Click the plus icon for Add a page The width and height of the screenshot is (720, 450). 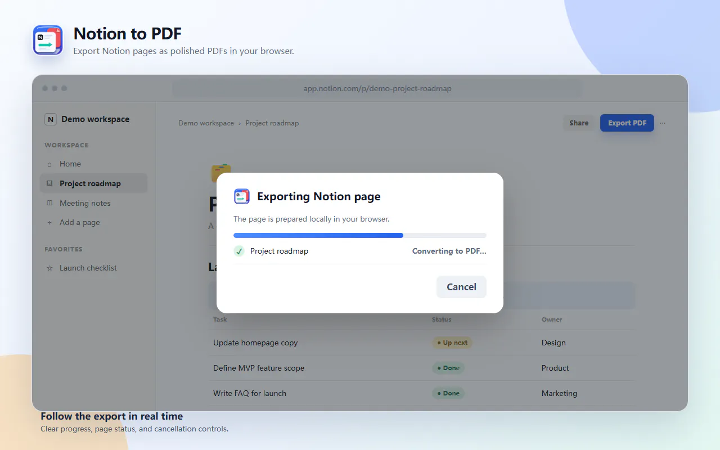(x=49, y=223)
